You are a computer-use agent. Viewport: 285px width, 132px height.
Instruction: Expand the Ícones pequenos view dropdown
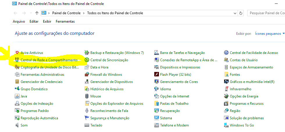pos(270,34)
